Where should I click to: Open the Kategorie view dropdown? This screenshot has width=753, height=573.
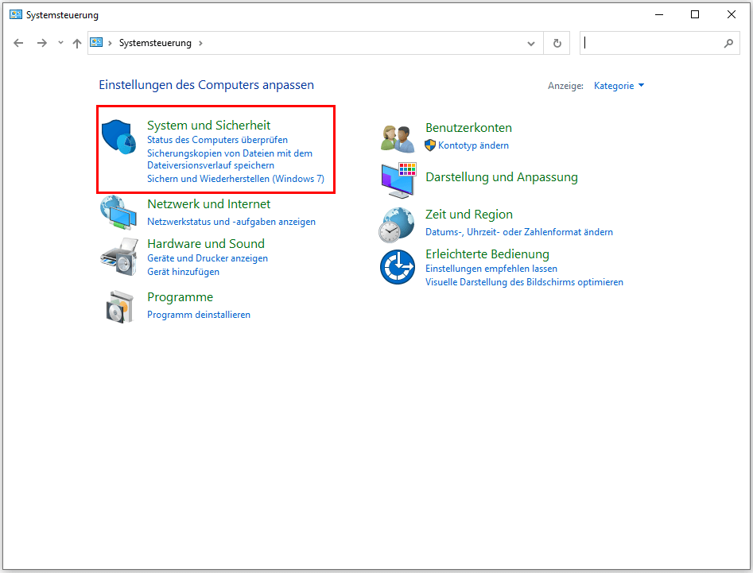coord(619,86)
